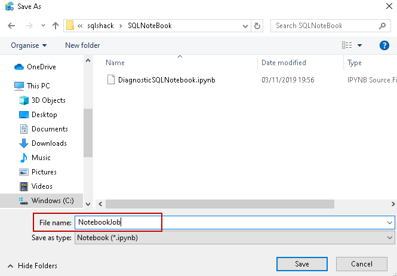Viewport: 397px width, 276px height.
Task: Select Windows (C:) drive
Action: [53, 201]
